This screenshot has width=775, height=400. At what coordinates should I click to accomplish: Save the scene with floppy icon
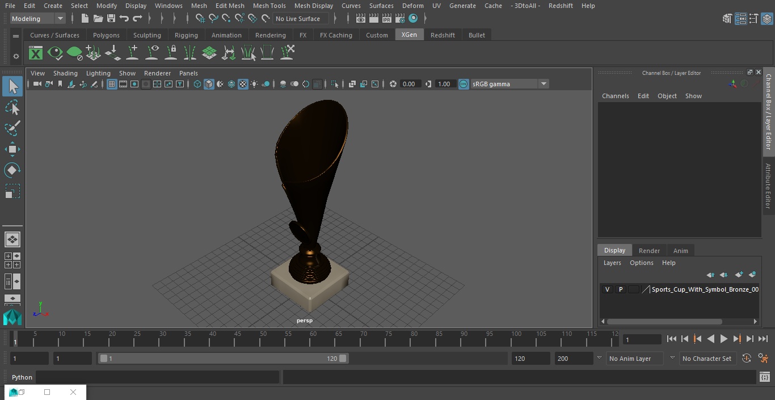click(111, 19)
